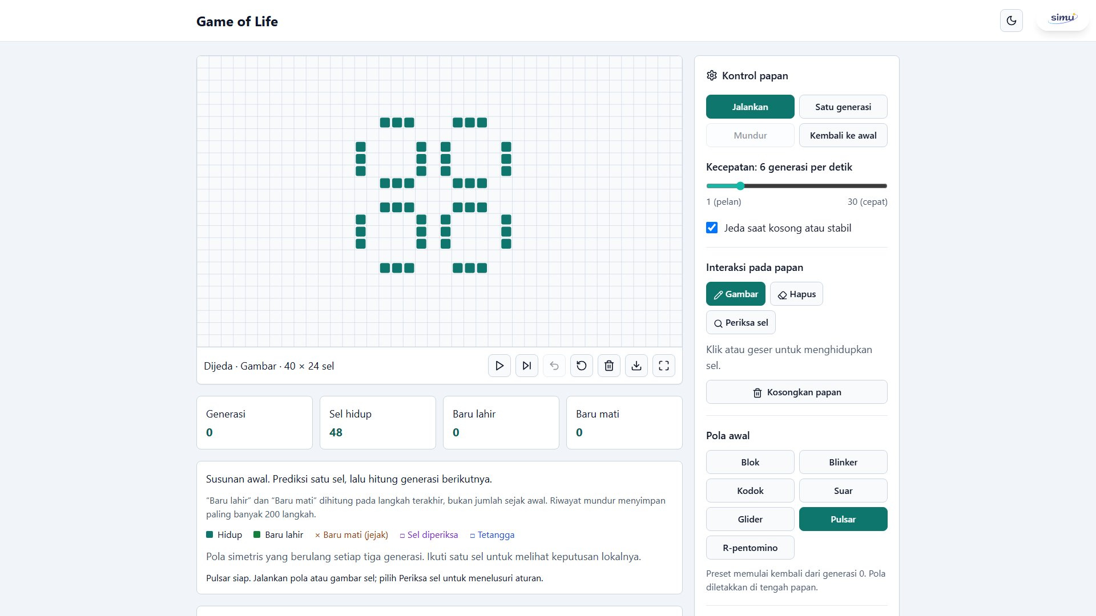Toggle the Jeda saat kosong atau stabil checkbox
This screenshot has width=1096, height=616.
[x=712, y=228]
